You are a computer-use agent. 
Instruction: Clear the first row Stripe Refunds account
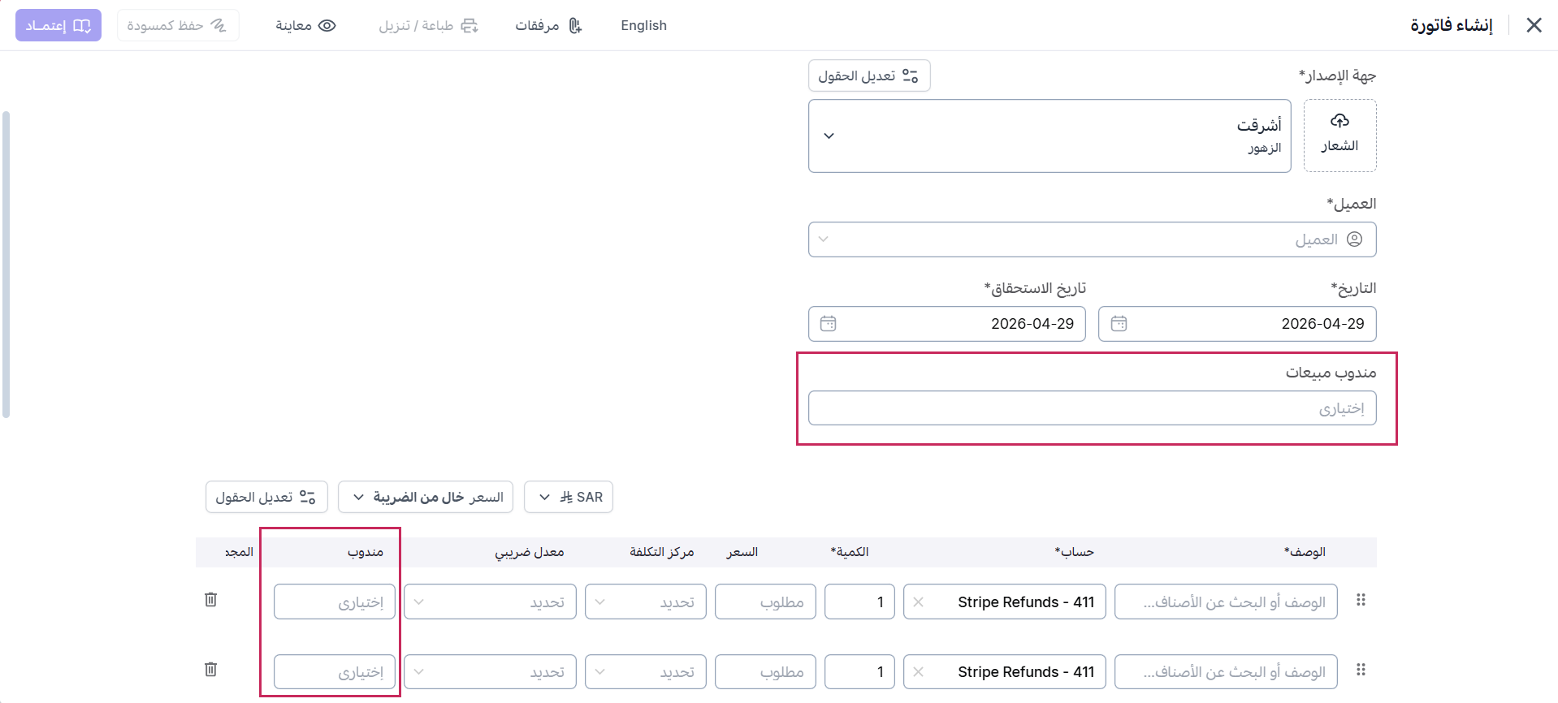click(x=918, y=602)
